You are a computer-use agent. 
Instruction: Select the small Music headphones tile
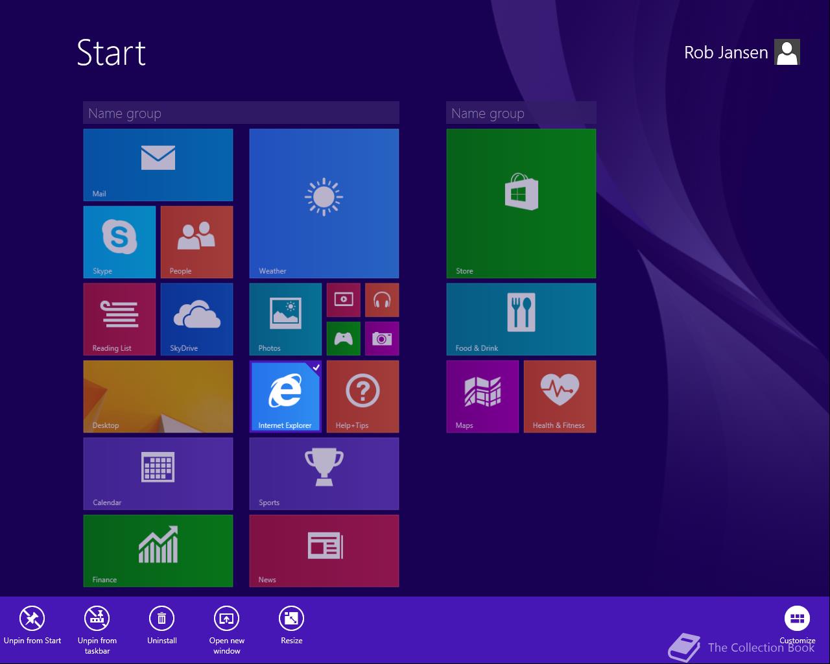click(x=382, y=300)
